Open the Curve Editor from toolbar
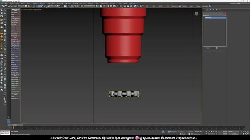The image size is (250, 140). click(114, 6)
